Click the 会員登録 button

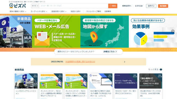point(163,6)
